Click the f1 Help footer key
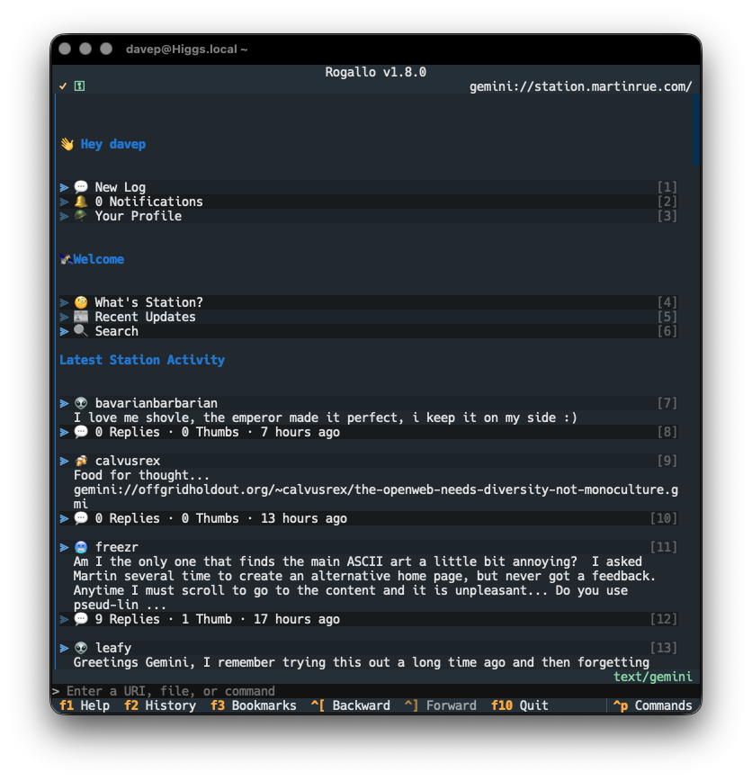Screen dimensions: 752x781 (x=85, y=705)
